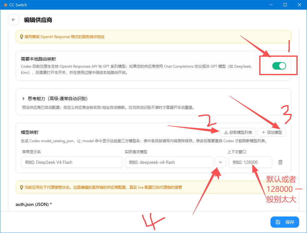Expand the 思考能力 advanced section

click(23, 99)
